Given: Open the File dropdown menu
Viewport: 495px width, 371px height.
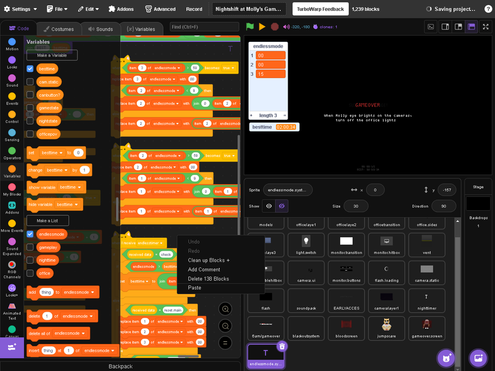Looking at the screenshot, I should (57, 9).
